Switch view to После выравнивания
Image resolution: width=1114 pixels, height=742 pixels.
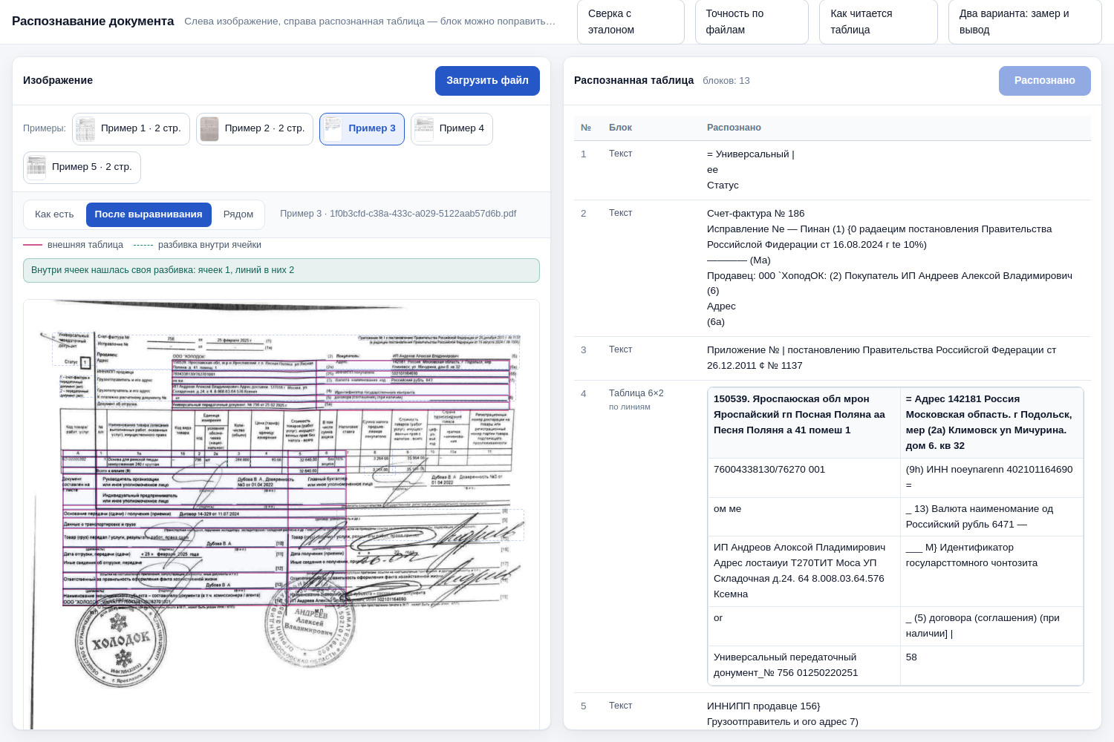[x=149, y=214]
